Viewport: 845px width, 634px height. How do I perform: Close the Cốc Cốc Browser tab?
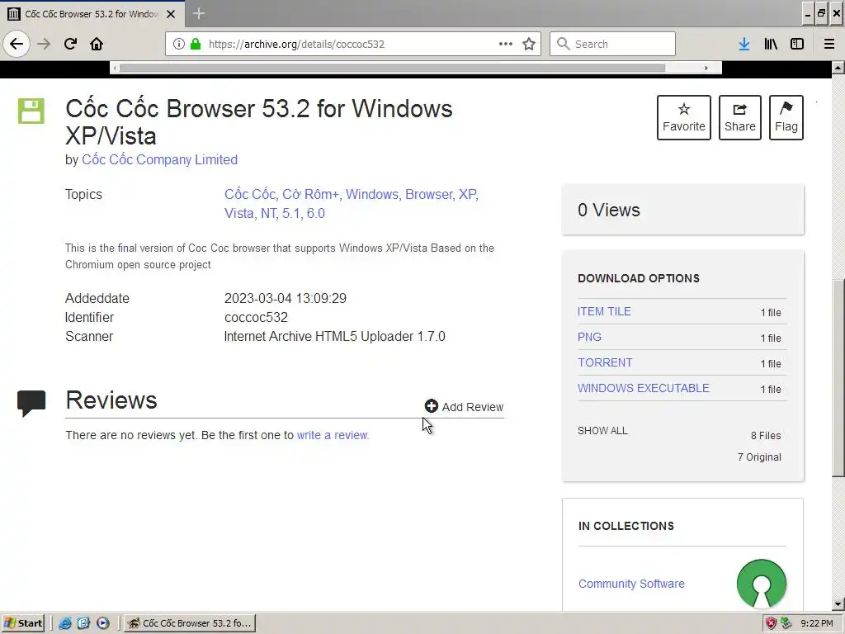(x=171, y=14)
